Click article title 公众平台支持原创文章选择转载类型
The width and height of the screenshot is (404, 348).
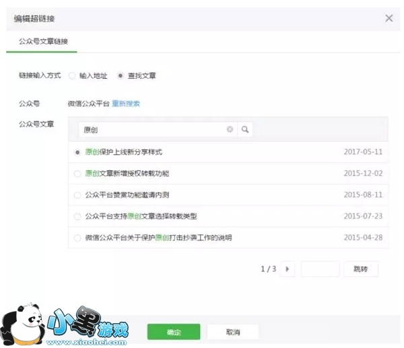[141, 216]
